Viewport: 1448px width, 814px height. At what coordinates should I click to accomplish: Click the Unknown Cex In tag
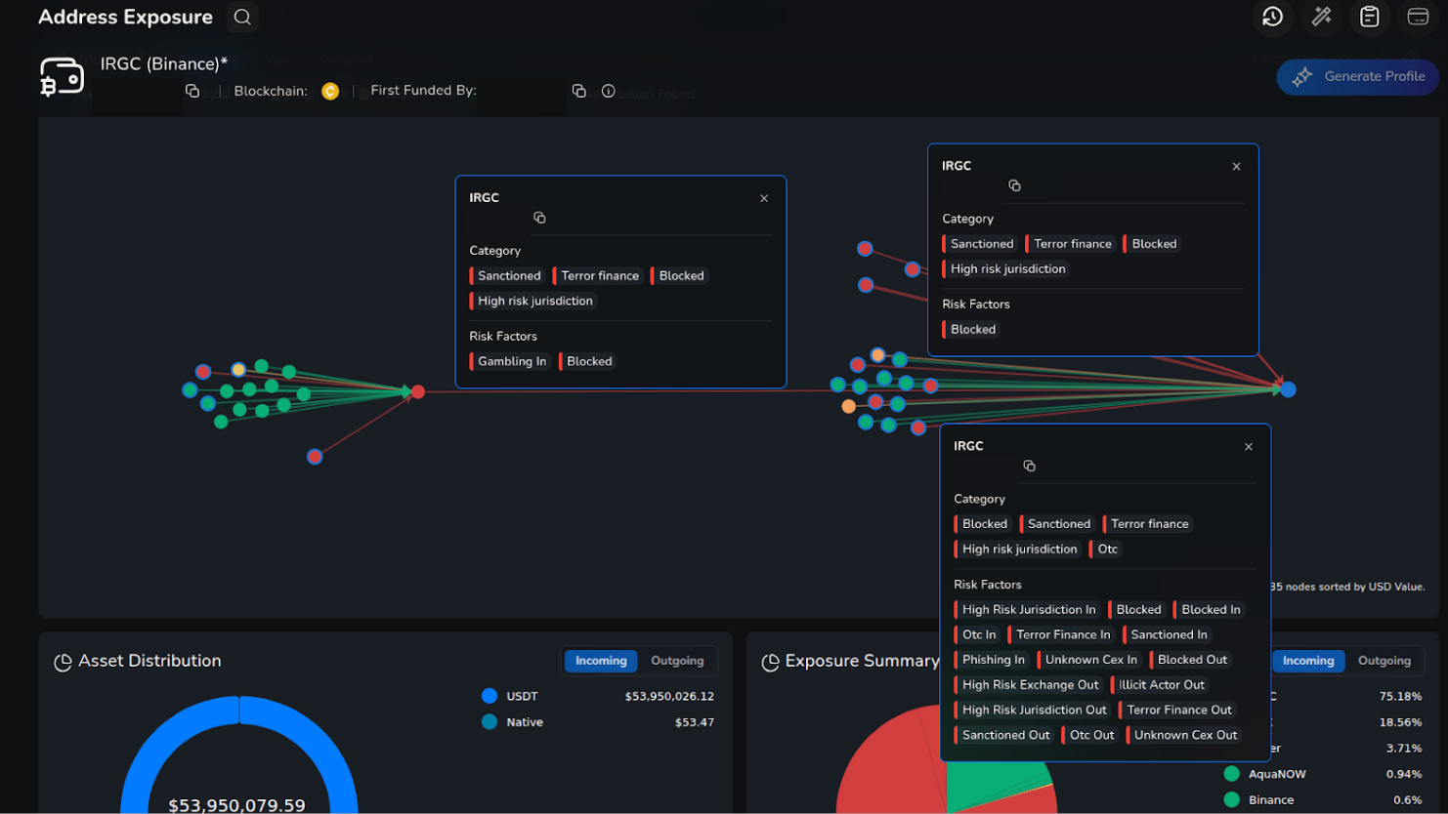1088,660
